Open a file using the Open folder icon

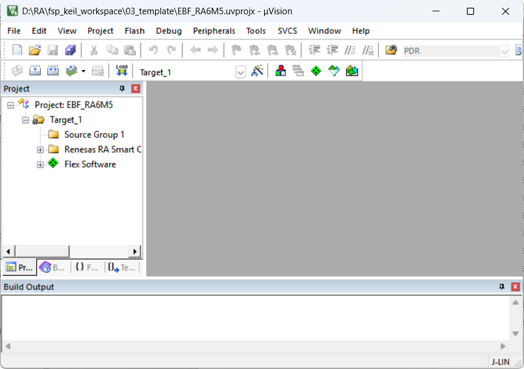[34, 50]
